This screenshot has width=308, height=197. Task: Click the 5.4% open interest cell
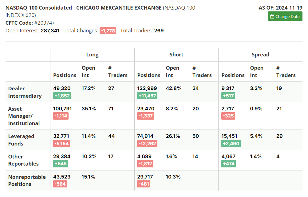pyautogui.click(x=256, y=136)
